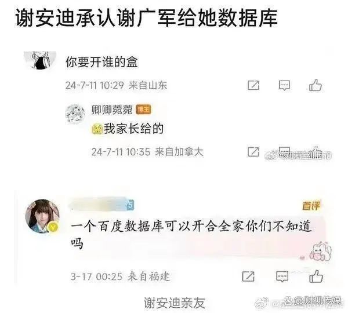Repost the 你要开谁的盒 comment
This screenshot has width=348, height=313.
[x=253, y=85]
